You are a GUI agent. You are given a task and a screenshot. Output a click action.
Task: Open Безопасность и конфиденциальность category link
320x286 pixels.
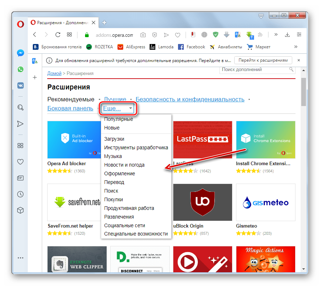coord(190,99)
